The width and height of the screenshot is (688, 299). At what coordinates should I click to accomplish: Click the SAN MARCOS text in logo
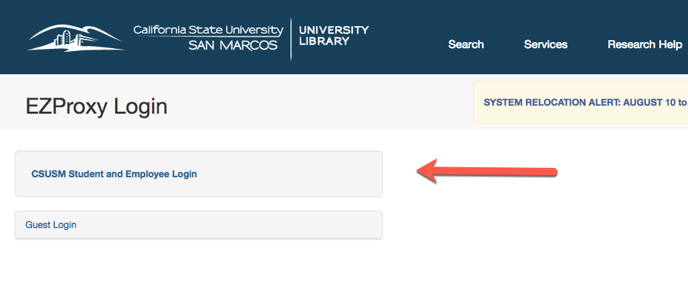tap(233, 45)
